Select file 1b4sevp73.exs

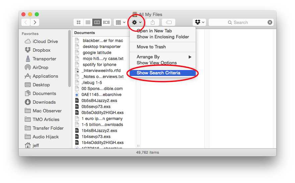click(x=93, y=137)
